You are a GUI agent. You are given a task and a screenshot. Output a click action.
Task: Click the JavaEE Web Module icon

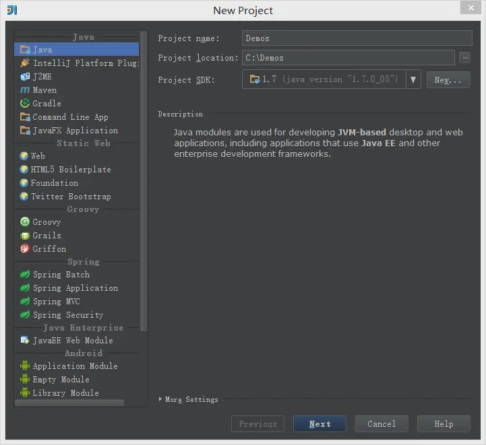click(x=25, y=340)
